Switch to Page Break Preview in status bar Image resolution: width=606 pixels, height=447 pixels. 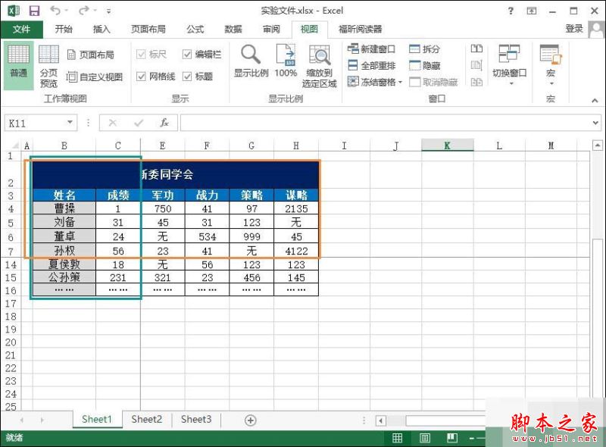coord(452,438)
